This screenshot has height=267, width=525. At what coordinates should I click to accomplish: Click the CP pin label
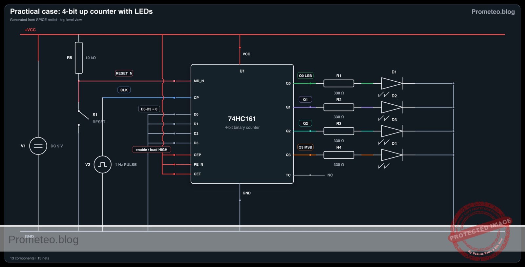(x=196, y=98)
